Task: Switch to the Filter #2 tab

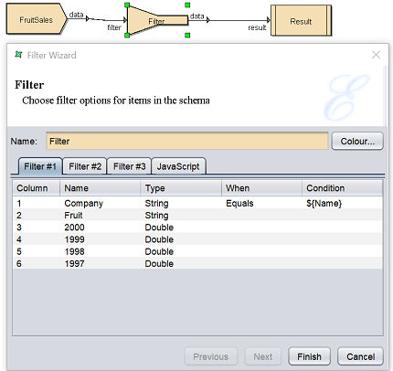Action: pos(85,166)
